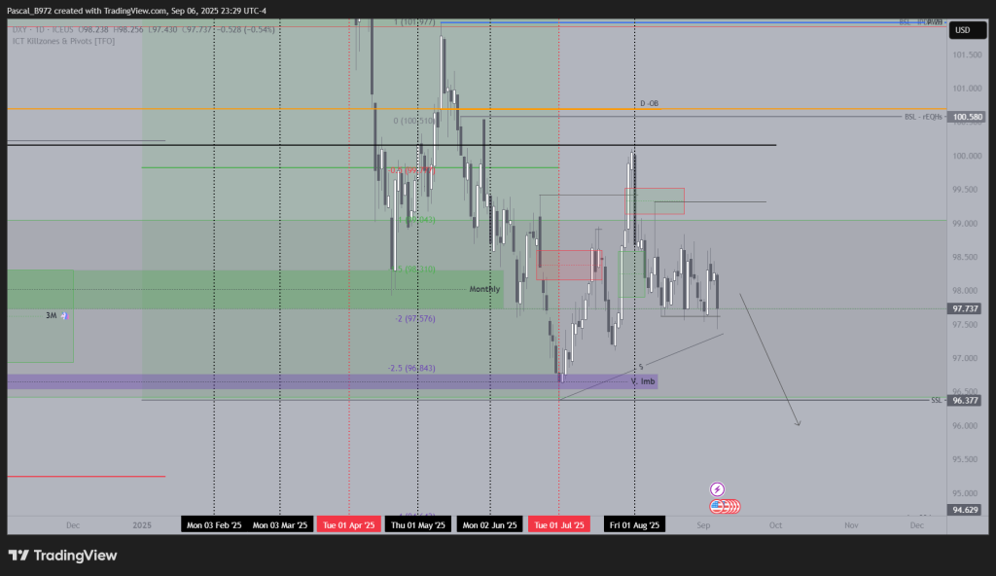996x576 pixels.
Task: Click the Tue 01 Apr '25 date marker
Action: pos(348,525)
